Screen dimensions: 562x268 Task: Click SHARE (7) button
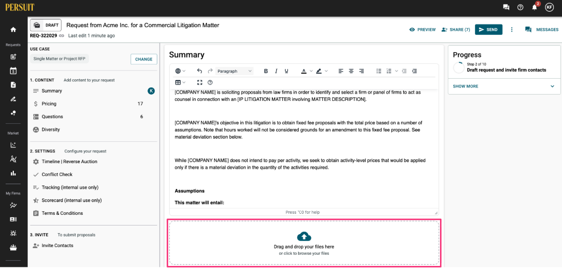456,30
